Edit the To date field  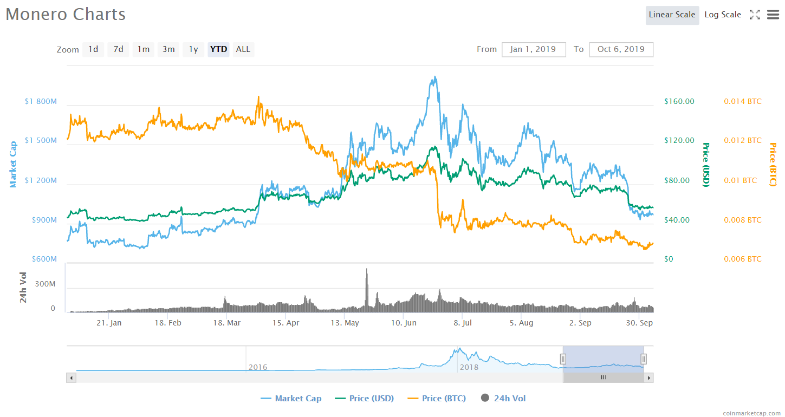621,49
